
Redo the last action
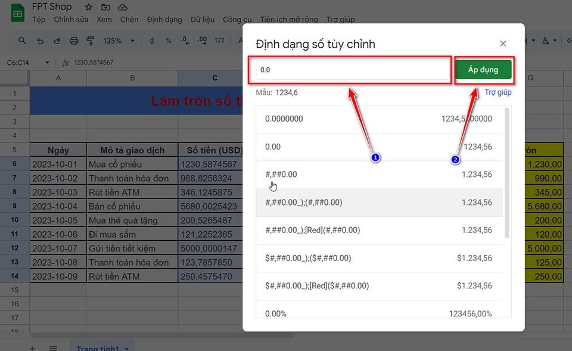coord(57,41)
